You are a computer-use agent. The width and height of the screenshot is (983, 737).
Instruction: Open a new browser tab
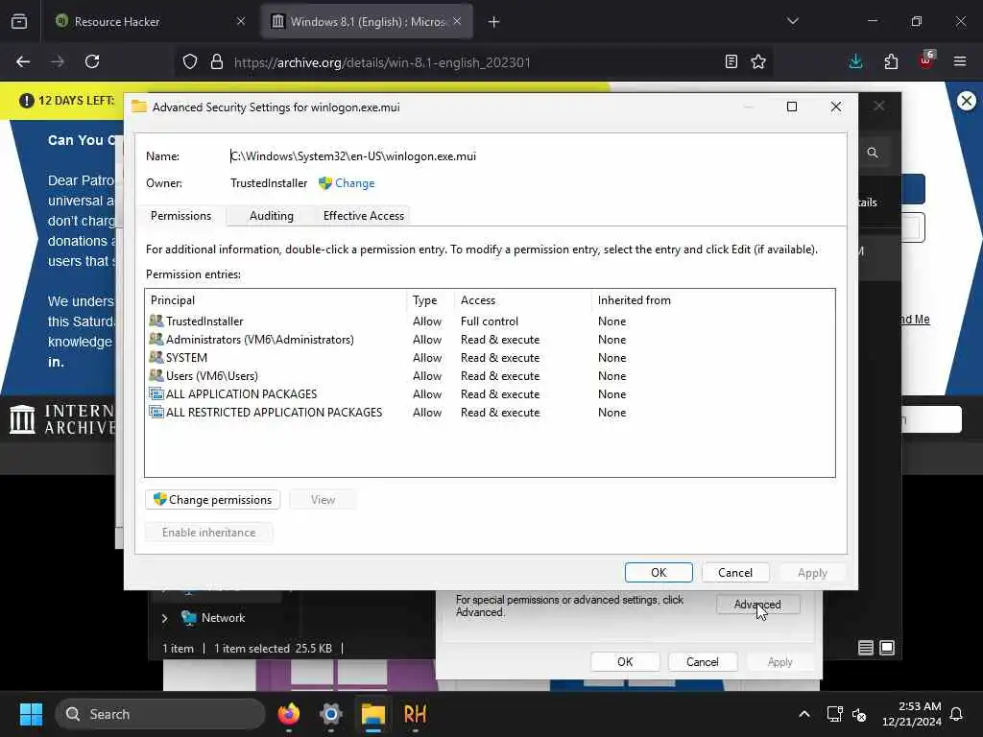tap(494, 22)
